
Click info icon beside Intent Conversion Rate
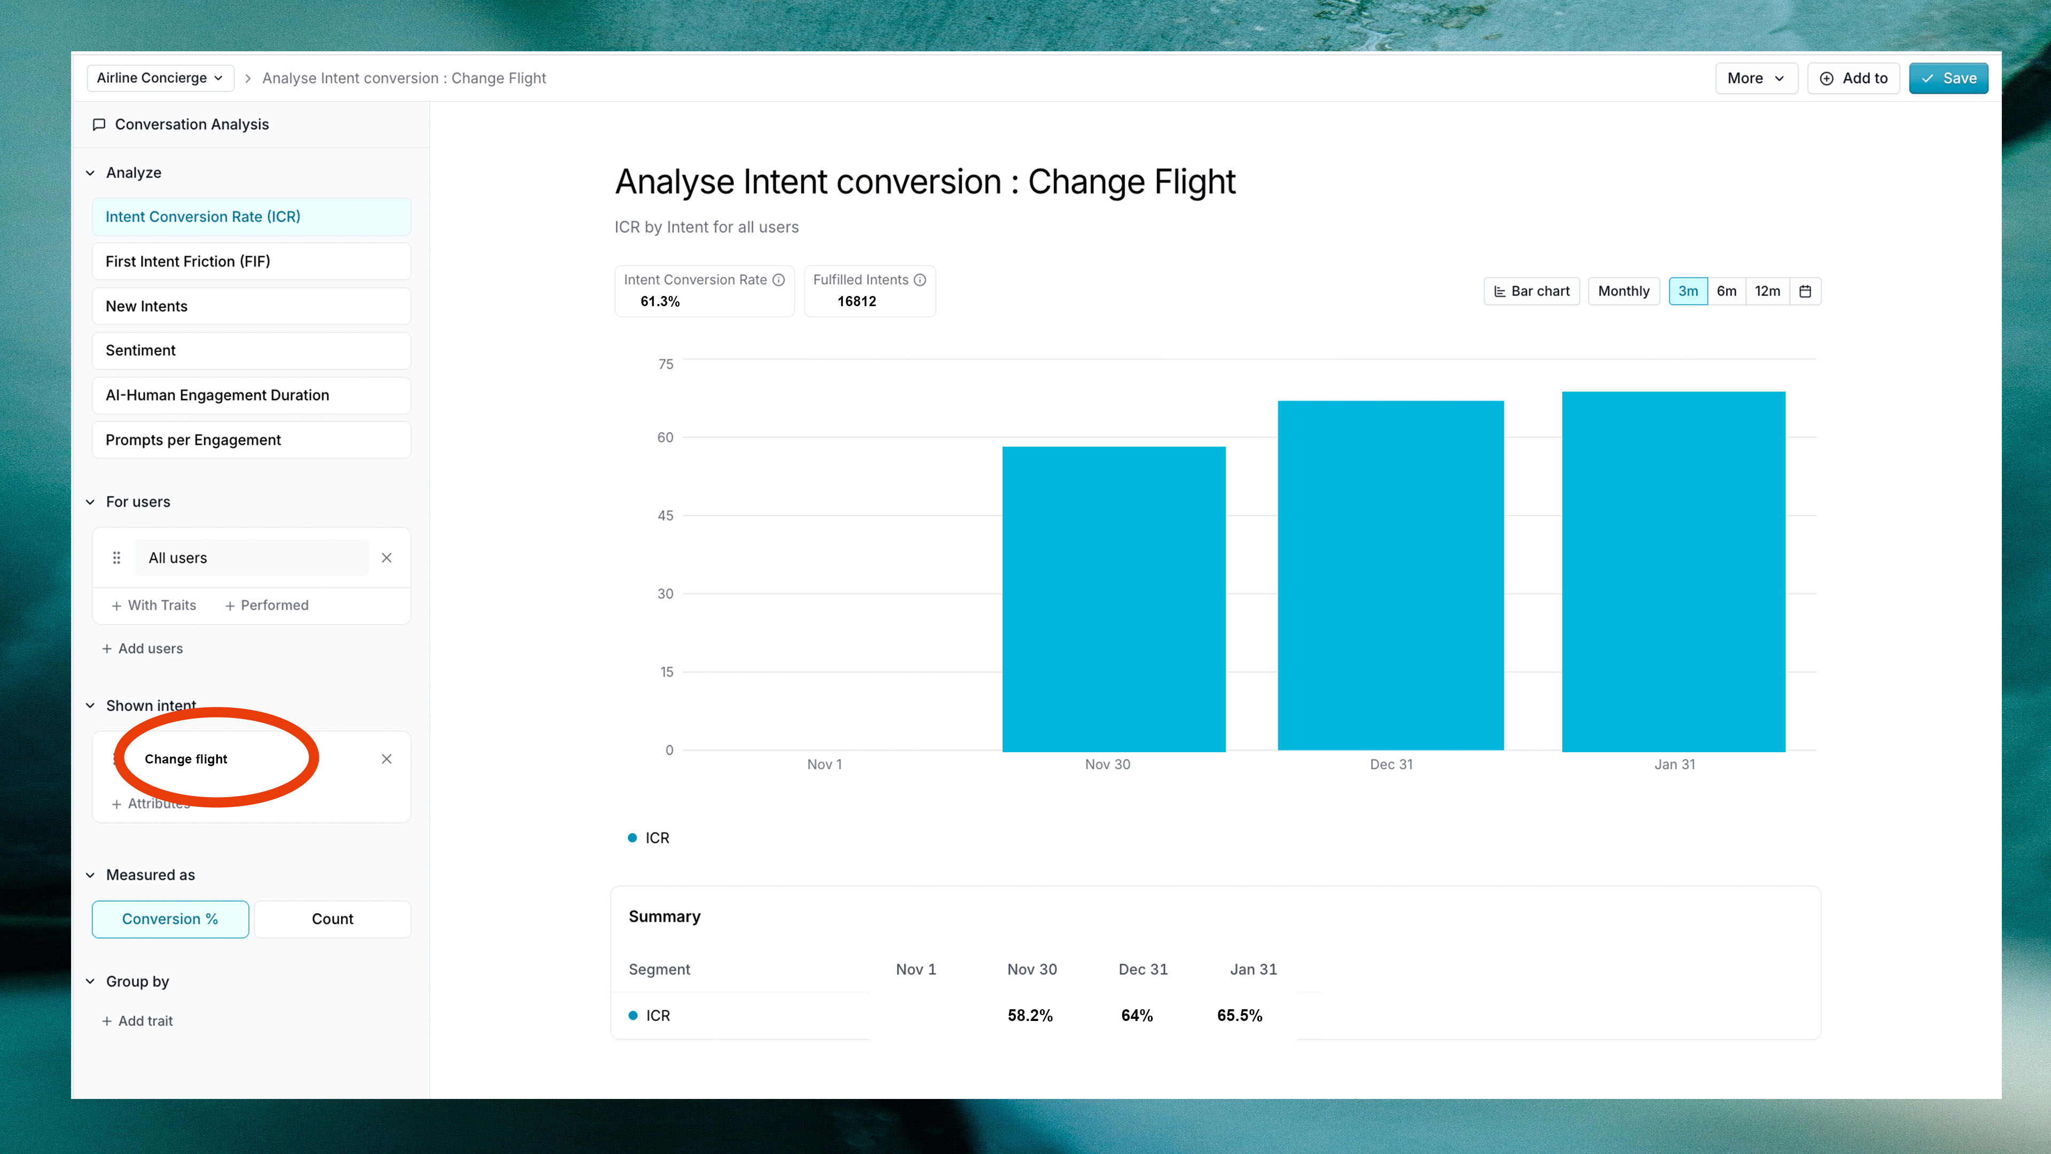click(x=779, y=279)
